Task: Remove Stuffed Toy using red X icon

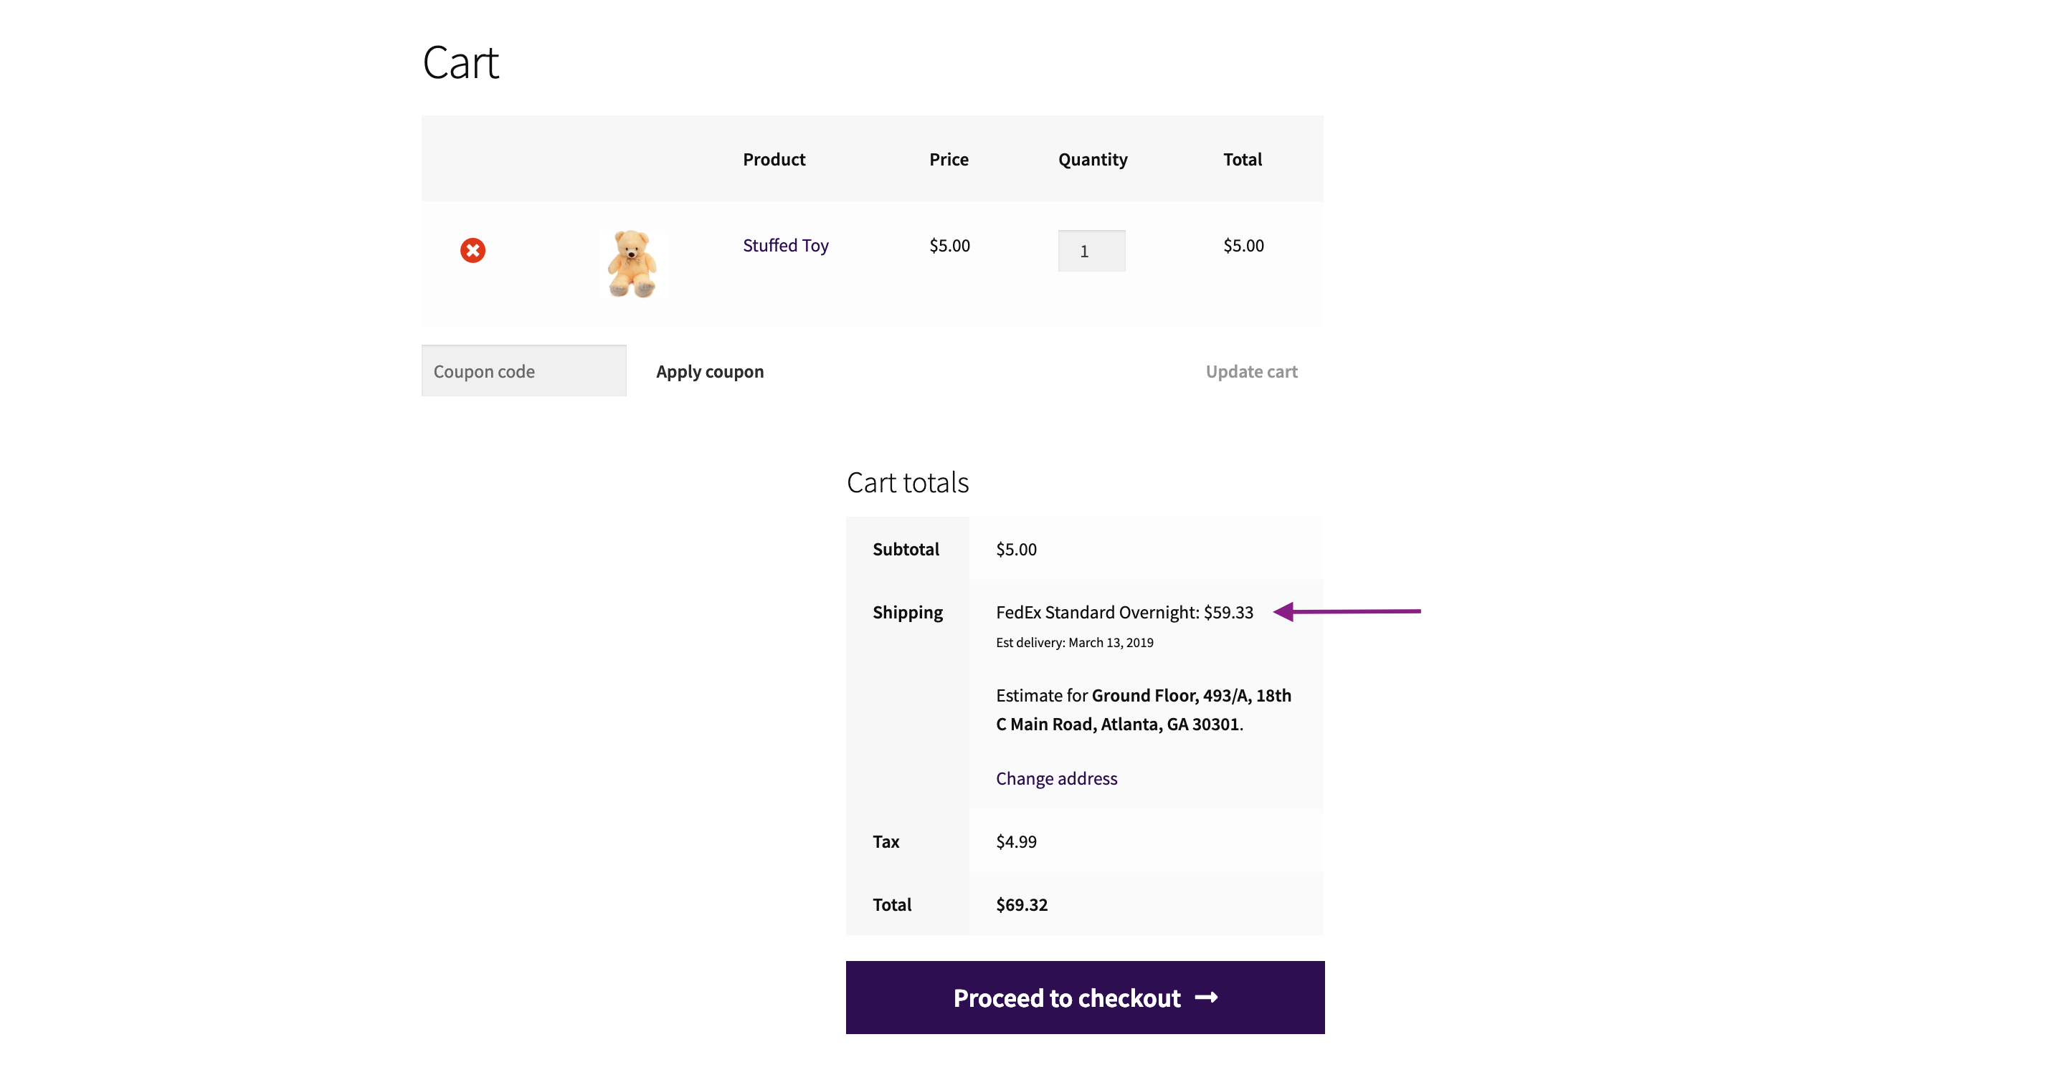Action: (473, 251)
